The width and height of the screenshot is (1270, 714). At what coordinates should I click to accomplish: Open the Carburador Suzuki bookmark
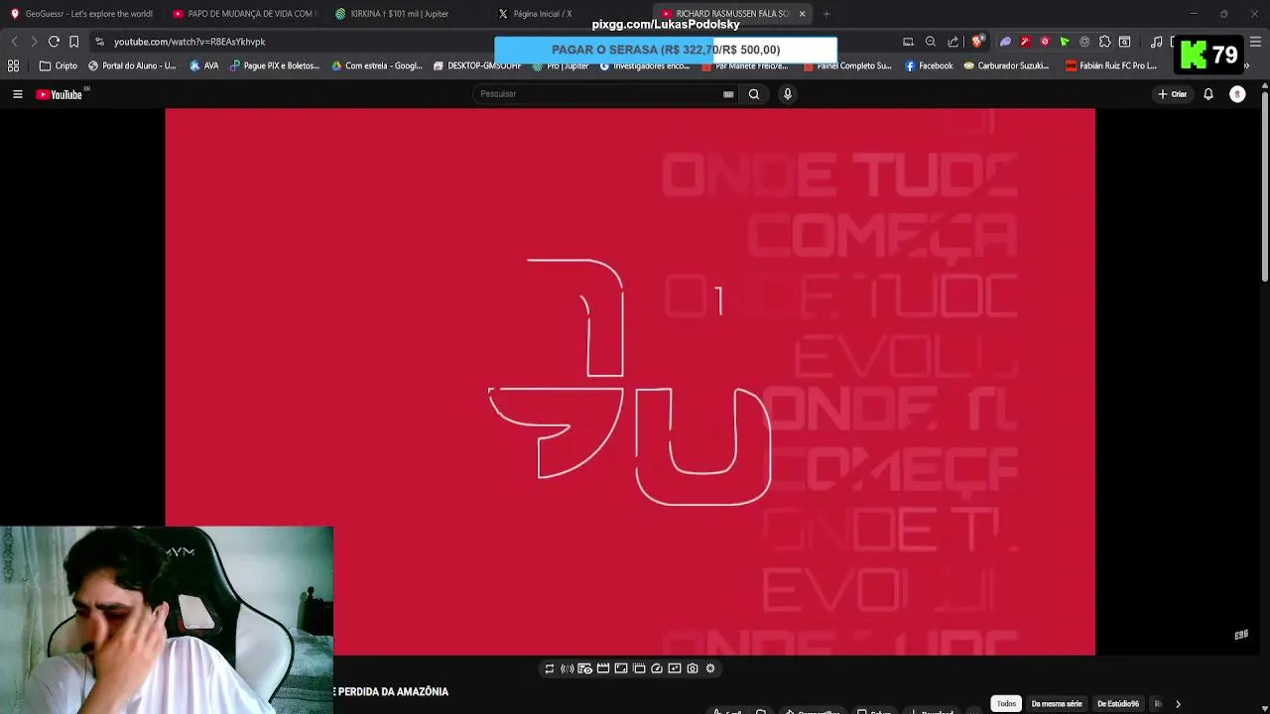tap(1006, 65)
